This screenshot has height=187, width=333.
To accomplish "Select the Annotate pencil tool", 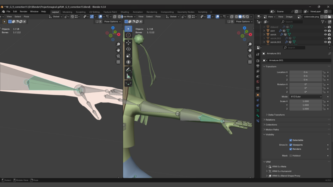I will [128, 69].
